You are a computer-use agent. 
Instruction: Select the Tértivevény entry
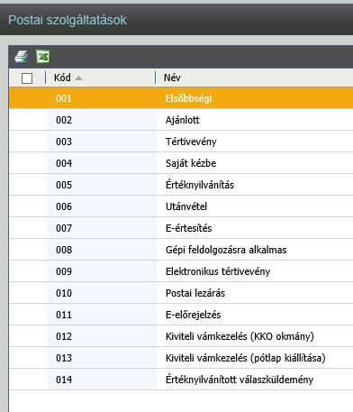point(191,142)
